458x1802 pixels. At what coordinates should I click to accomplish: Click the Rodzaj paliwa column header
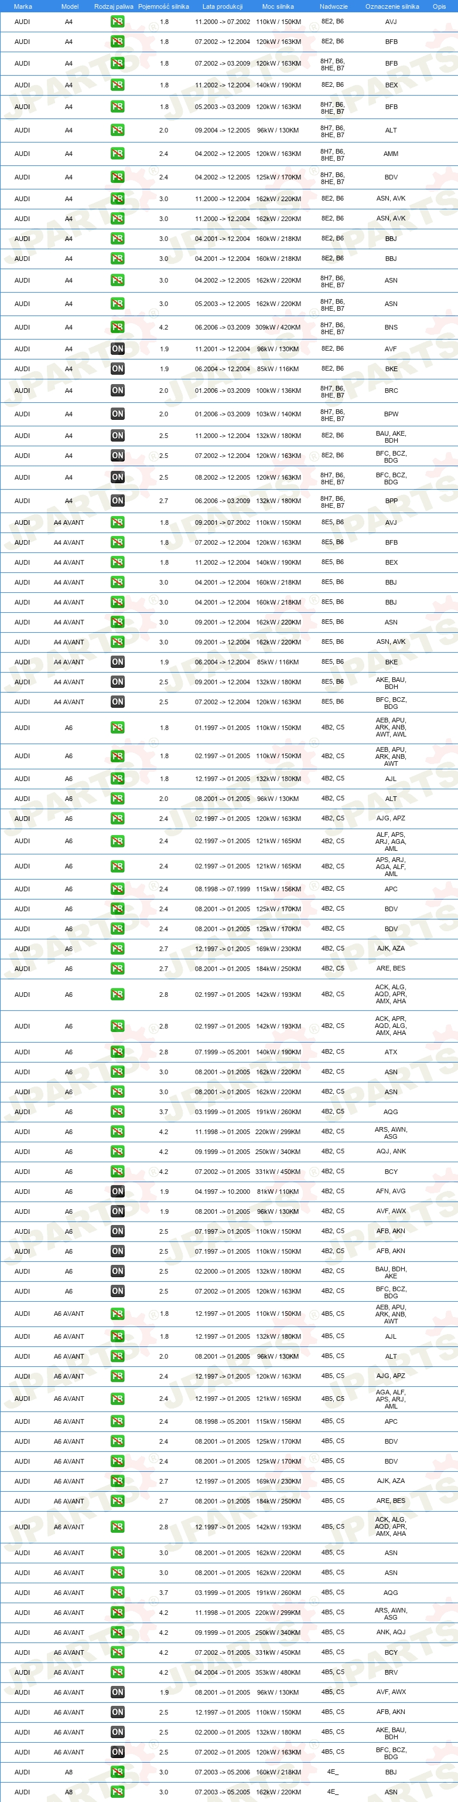point(114,6)
